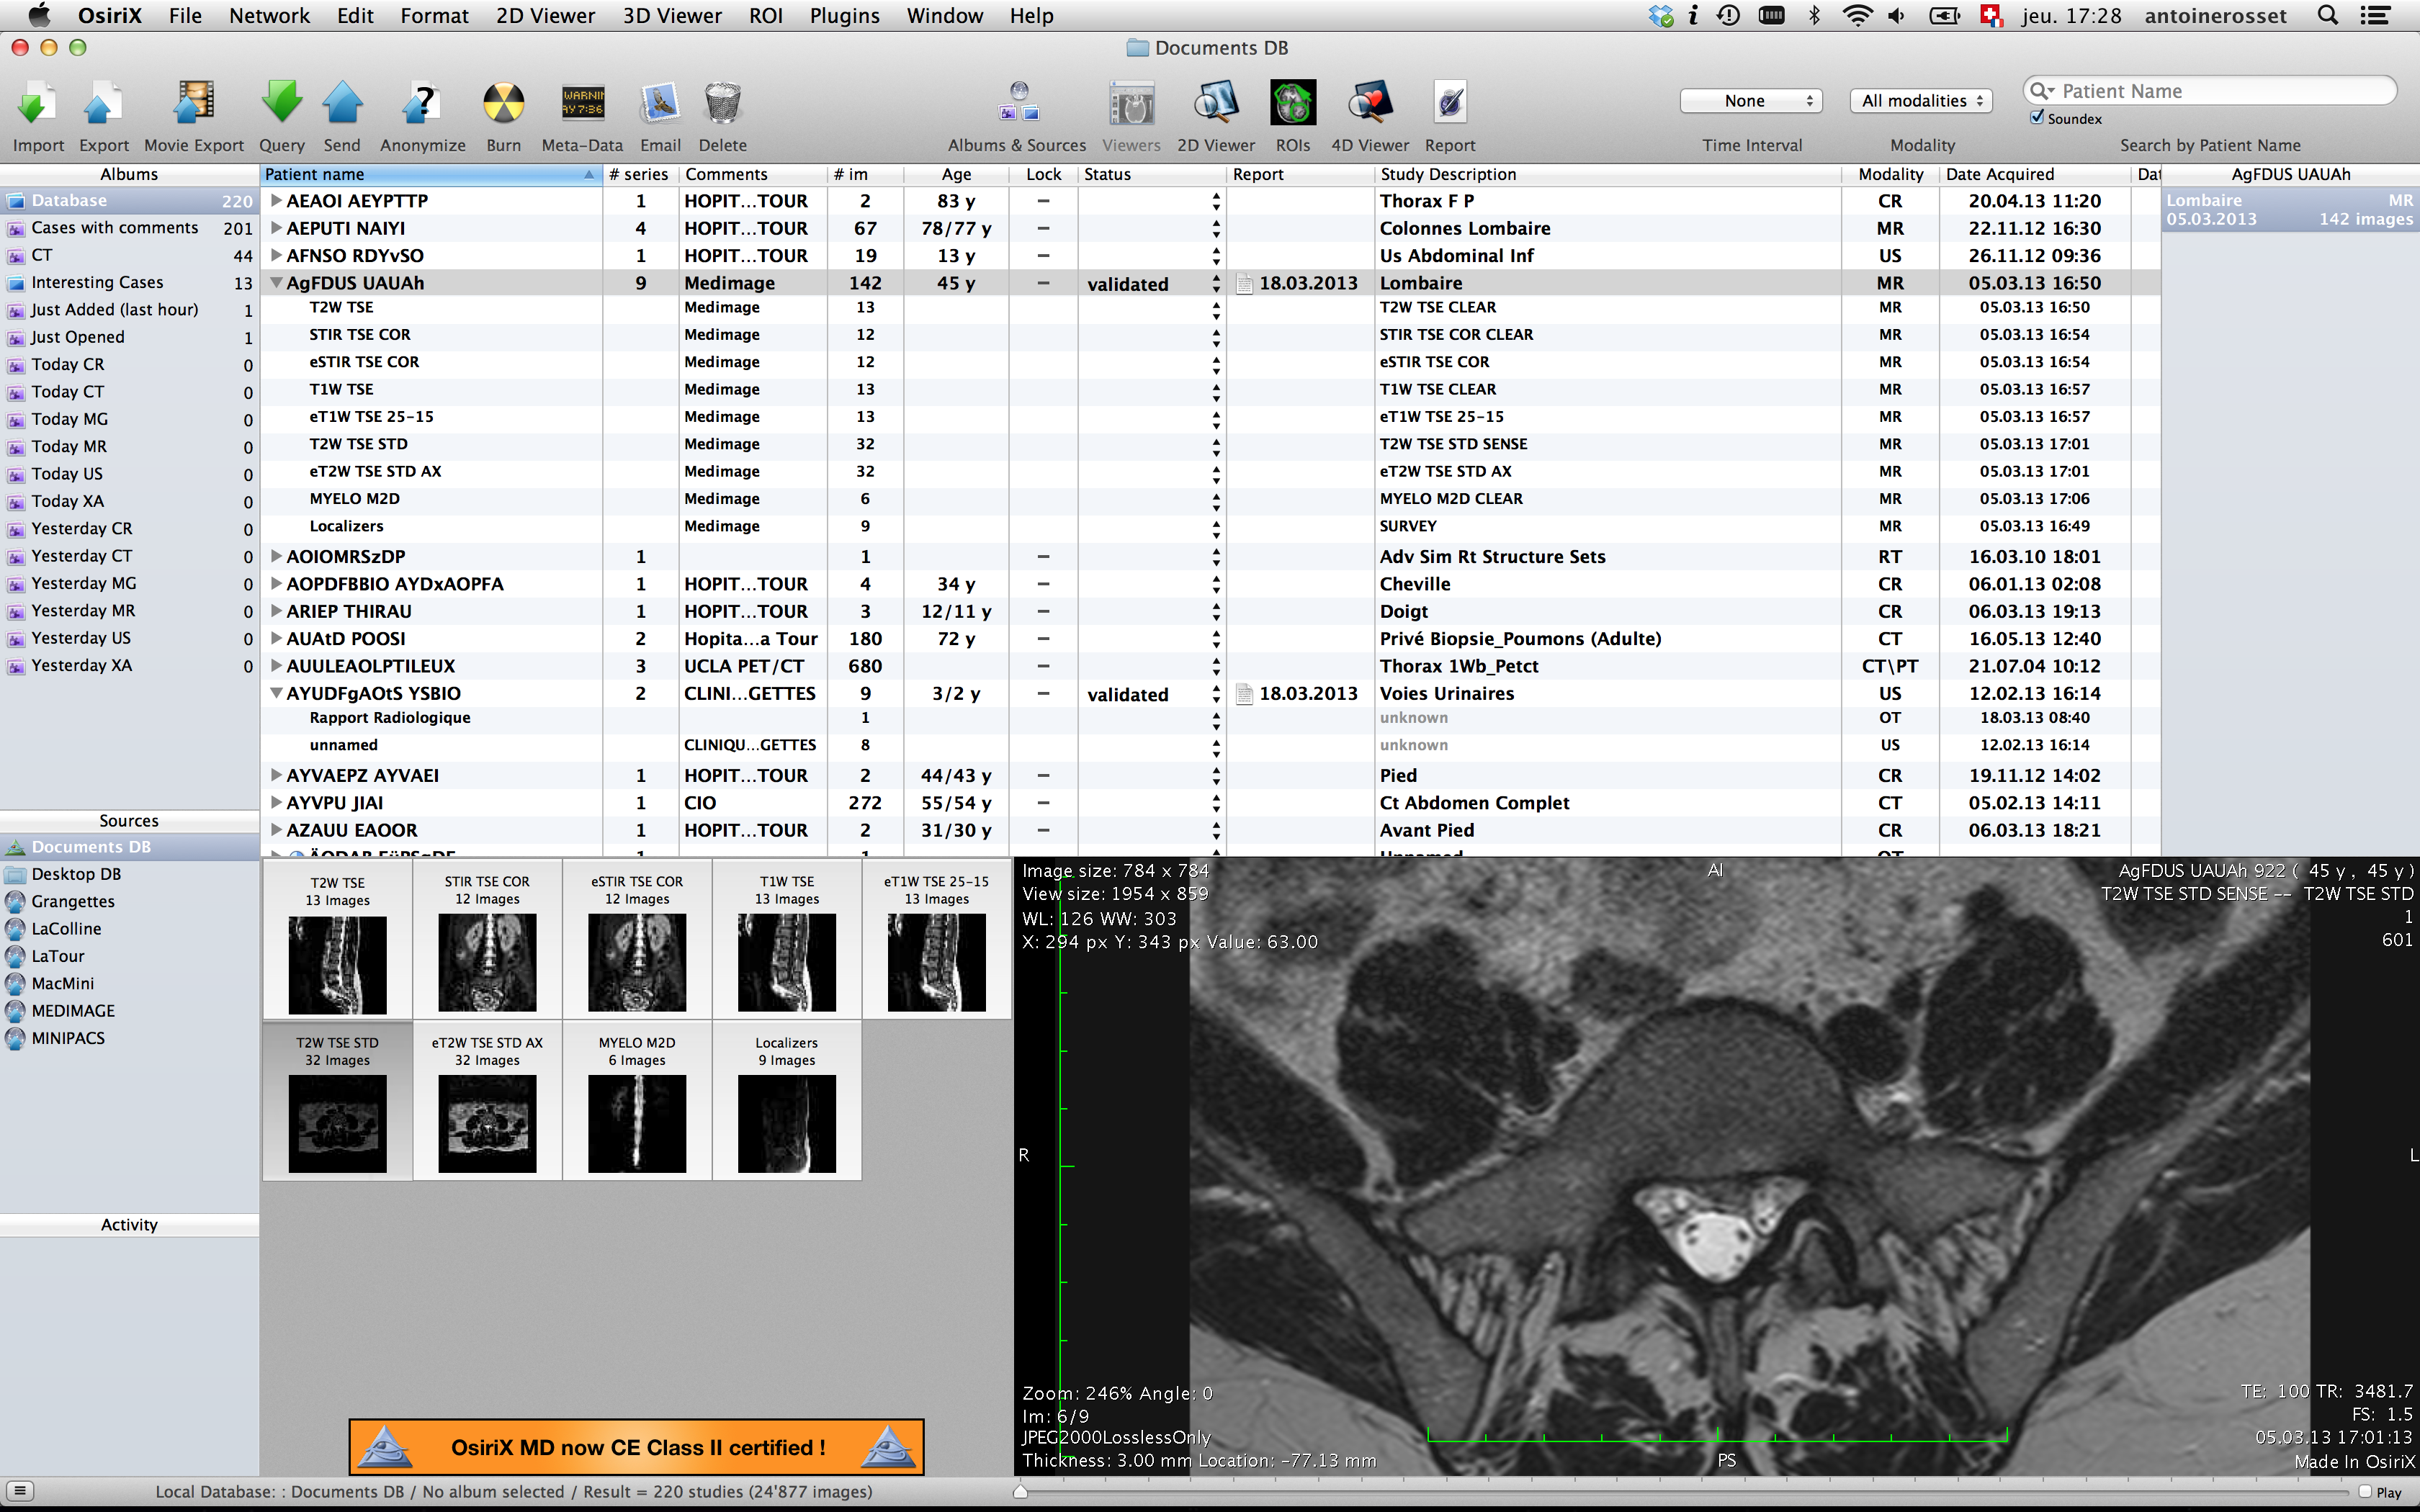Select the T1W TSE thumbnail
Viewport: 2420px width, 1512px height.
[787, 940]
